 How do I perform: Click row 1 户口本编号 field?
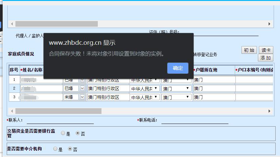pyautogui.click(x=255, y=80)
